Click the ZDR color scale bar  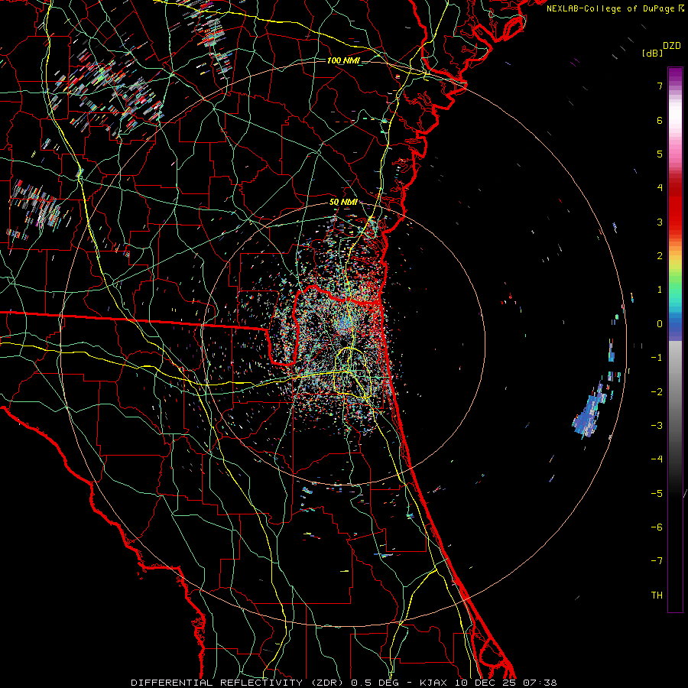(x=675, y=339)
